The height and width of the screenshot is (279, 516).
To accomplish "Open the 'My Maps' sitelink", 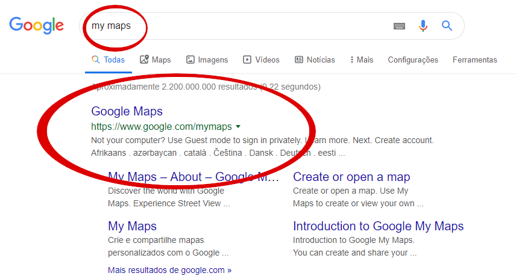I will [x=132, y=226].
